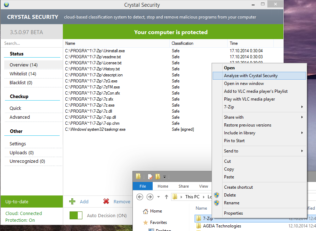Choose Create shortcut

[x=259, y=187]
